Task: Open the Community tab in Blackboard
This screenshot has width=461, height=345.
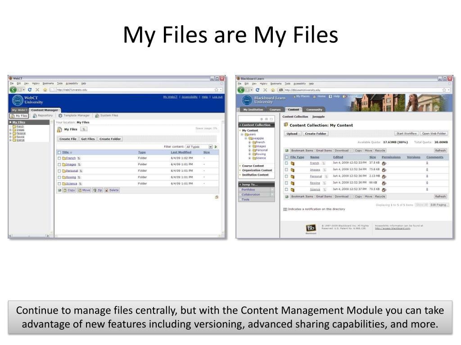Action: coord(314,110)
